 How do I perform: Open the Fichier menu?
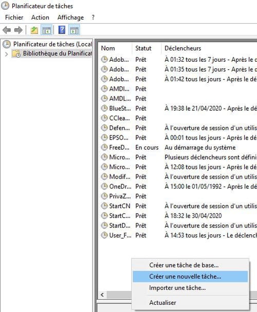click(14, 18)
